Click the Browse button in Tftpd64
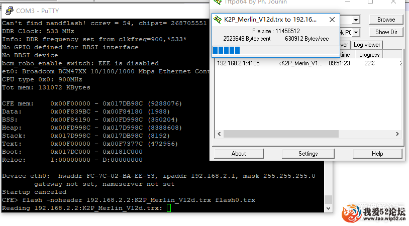 pyautogui.click(x=386, y=20)
